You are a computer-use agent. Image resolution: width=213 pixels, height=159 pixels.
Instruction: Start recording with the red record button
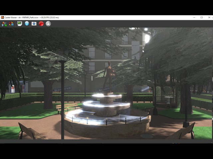coord(41,24)
